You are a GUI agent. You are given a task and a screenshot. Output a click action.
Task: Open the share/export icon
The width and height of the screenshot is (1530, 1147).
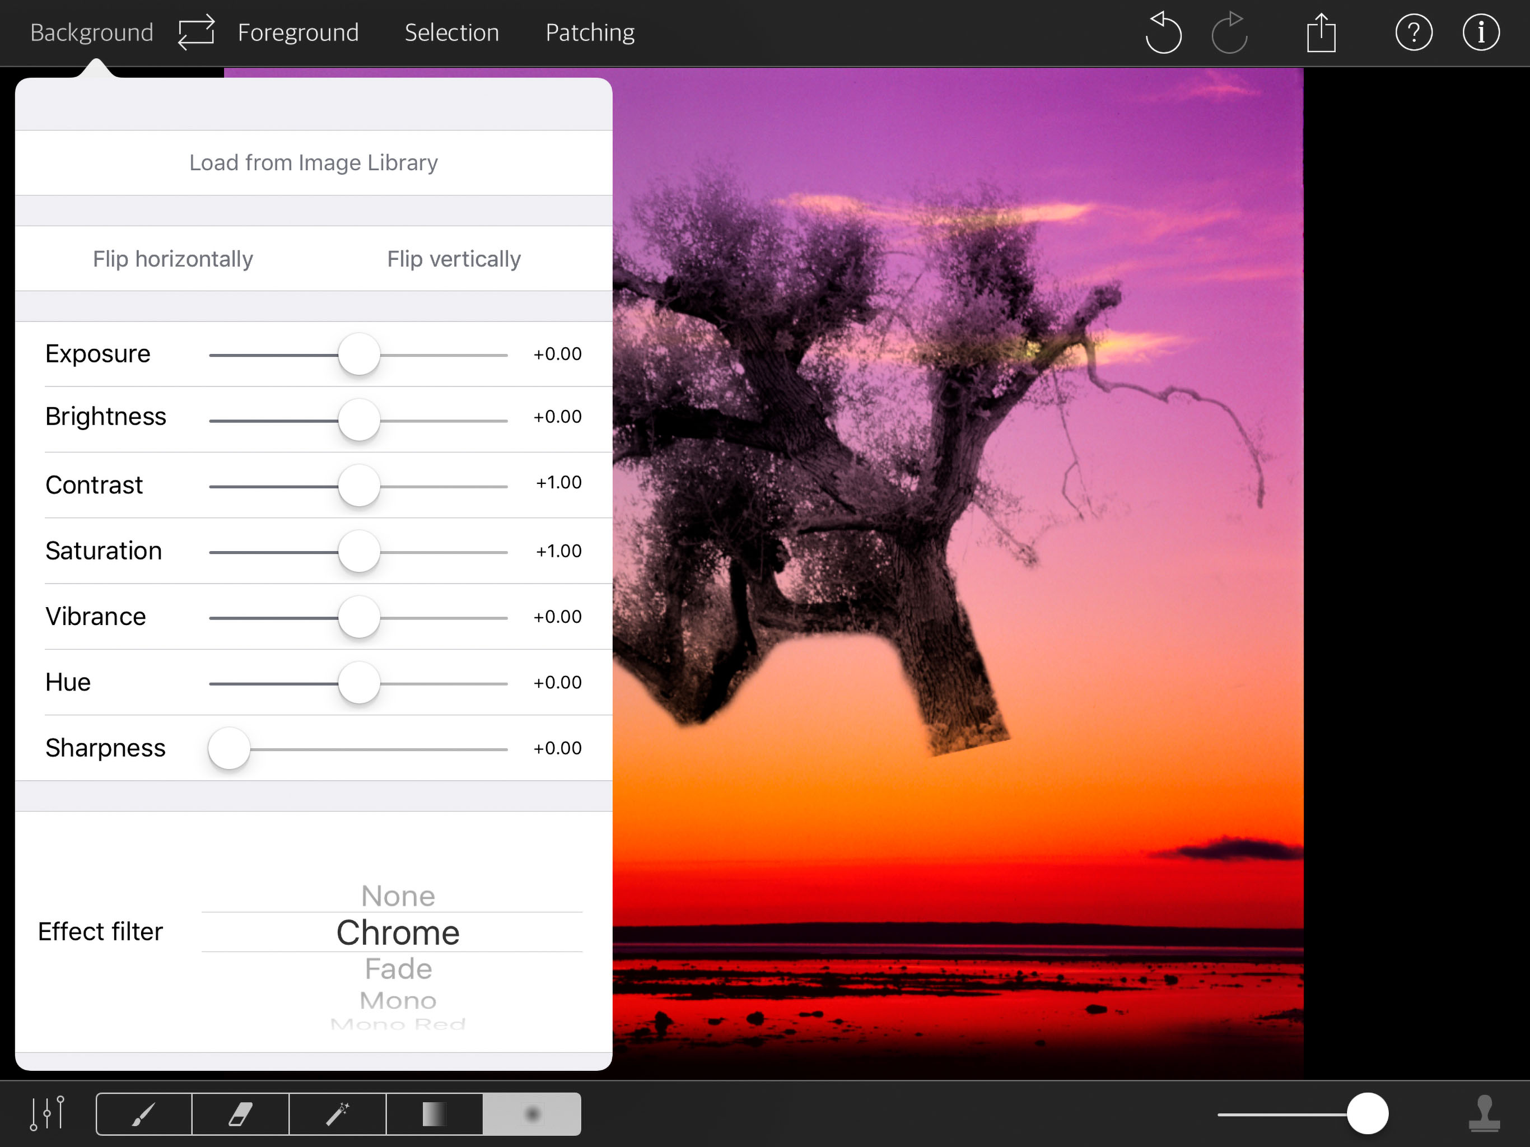click(x=1321, y=32)
